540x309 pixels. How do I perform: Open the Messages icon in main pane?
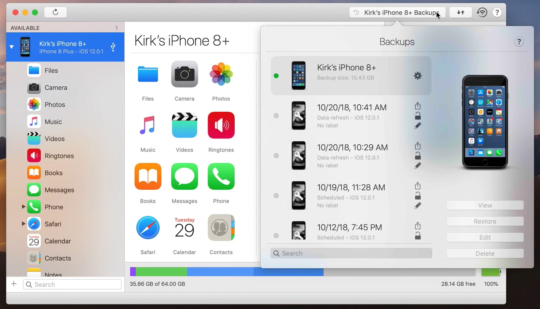click(185, 176)
